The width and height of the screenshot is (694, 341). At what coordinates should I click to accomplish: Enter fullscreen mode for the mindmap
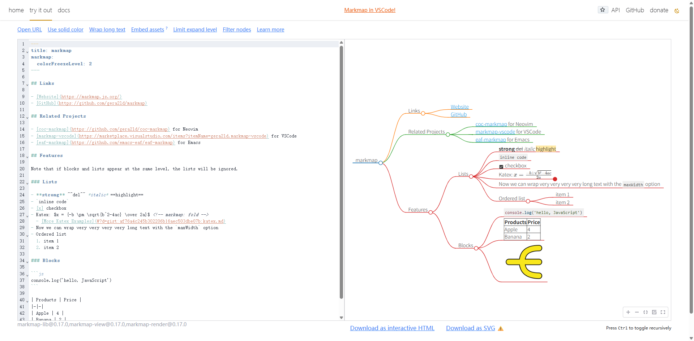click(663, 312)
